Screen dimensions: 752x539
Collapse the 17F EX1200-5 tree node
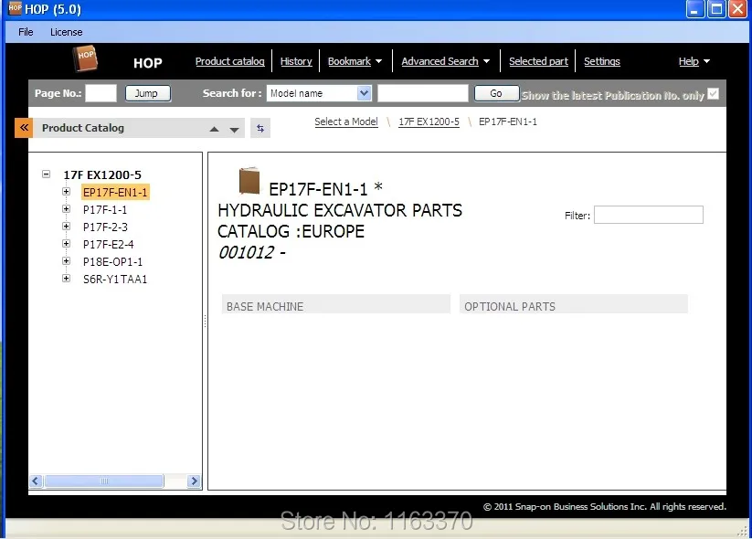46,174
